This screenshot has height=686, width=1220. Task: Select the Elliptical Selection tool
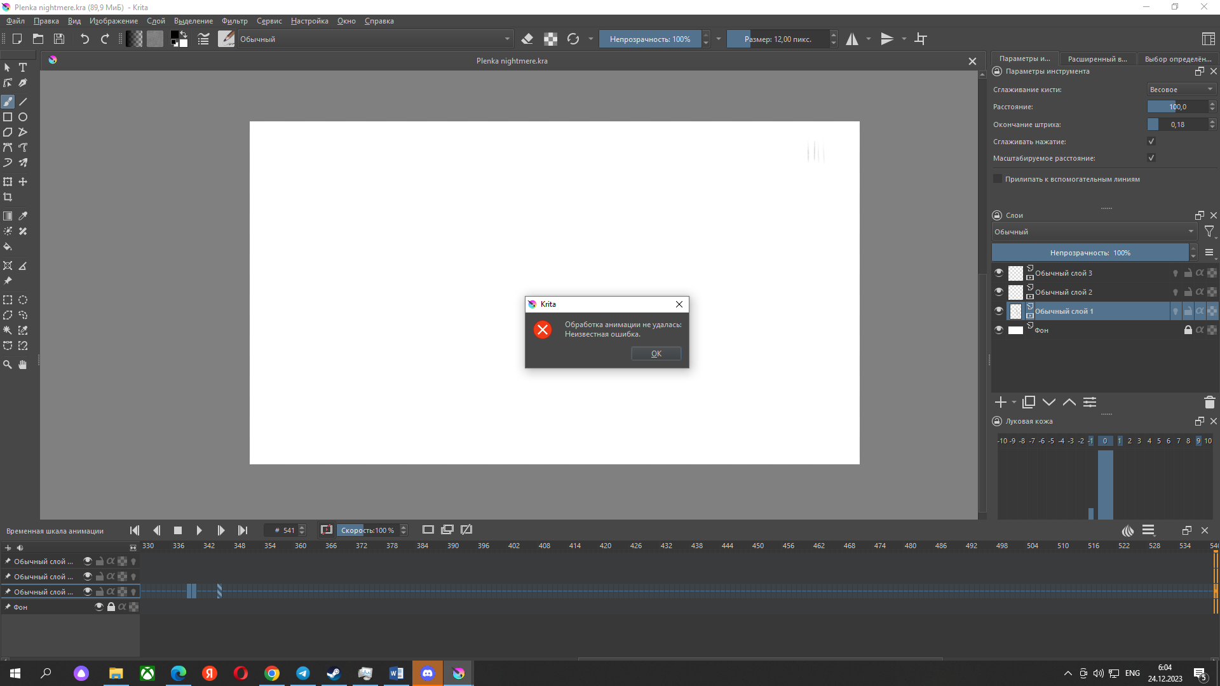tap(23, 300)
